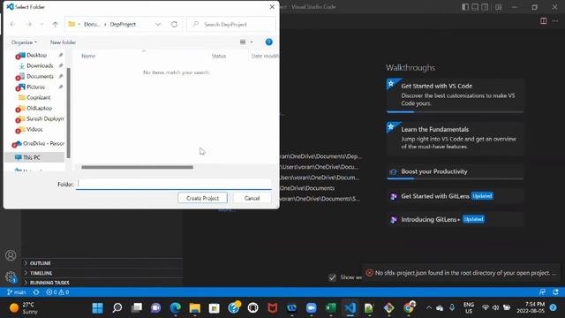The width and height of the screenshot is (565, 318).
Task: Open Get Started with VS Code walkthrough
Action: click(x=455, y=95)
